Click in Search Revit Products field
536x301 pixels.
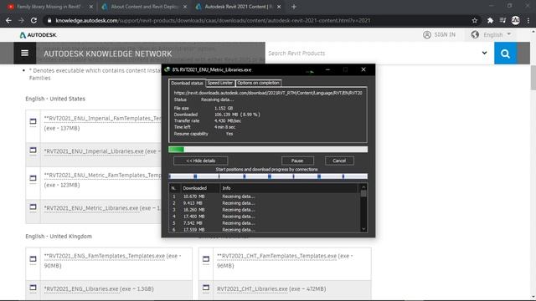coord(373,54)
